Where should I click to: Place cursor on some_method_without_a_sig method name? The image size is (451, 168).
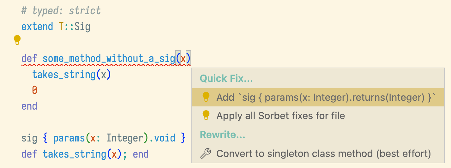point(109,59)
